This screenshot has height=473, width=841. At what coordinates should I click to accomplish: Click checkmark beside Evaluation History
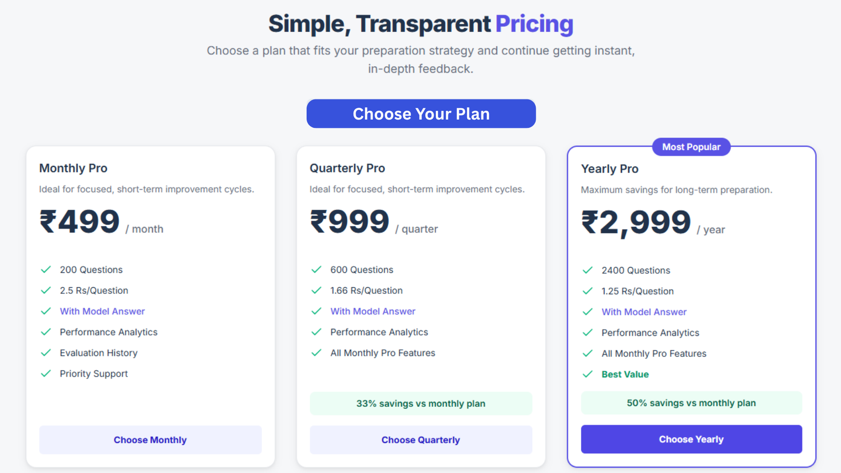click(x=46, y=353)
